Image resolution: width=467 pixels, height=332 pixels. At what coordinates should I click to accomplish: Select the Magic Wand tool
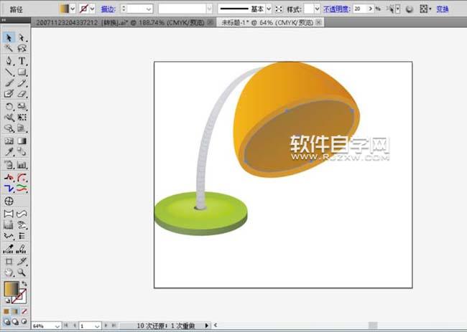(x=9, y=49)
